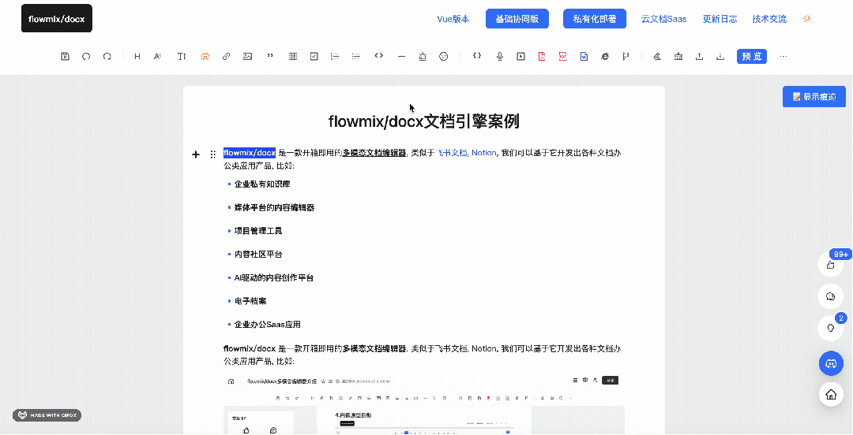Viewport: 853px width, 435px height.
Task: Toggle the light/dark theme sun icon
Action: 806,18
